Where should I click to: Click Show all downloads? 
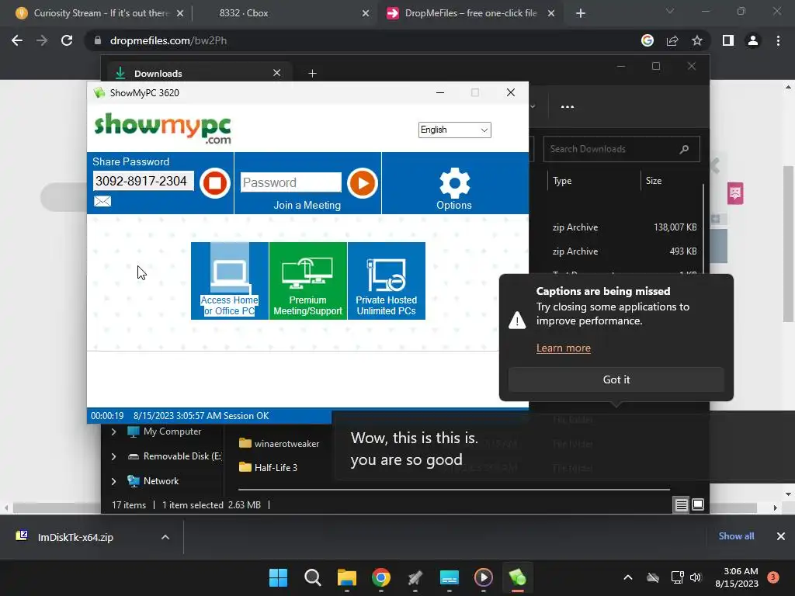tap(736, 536)
